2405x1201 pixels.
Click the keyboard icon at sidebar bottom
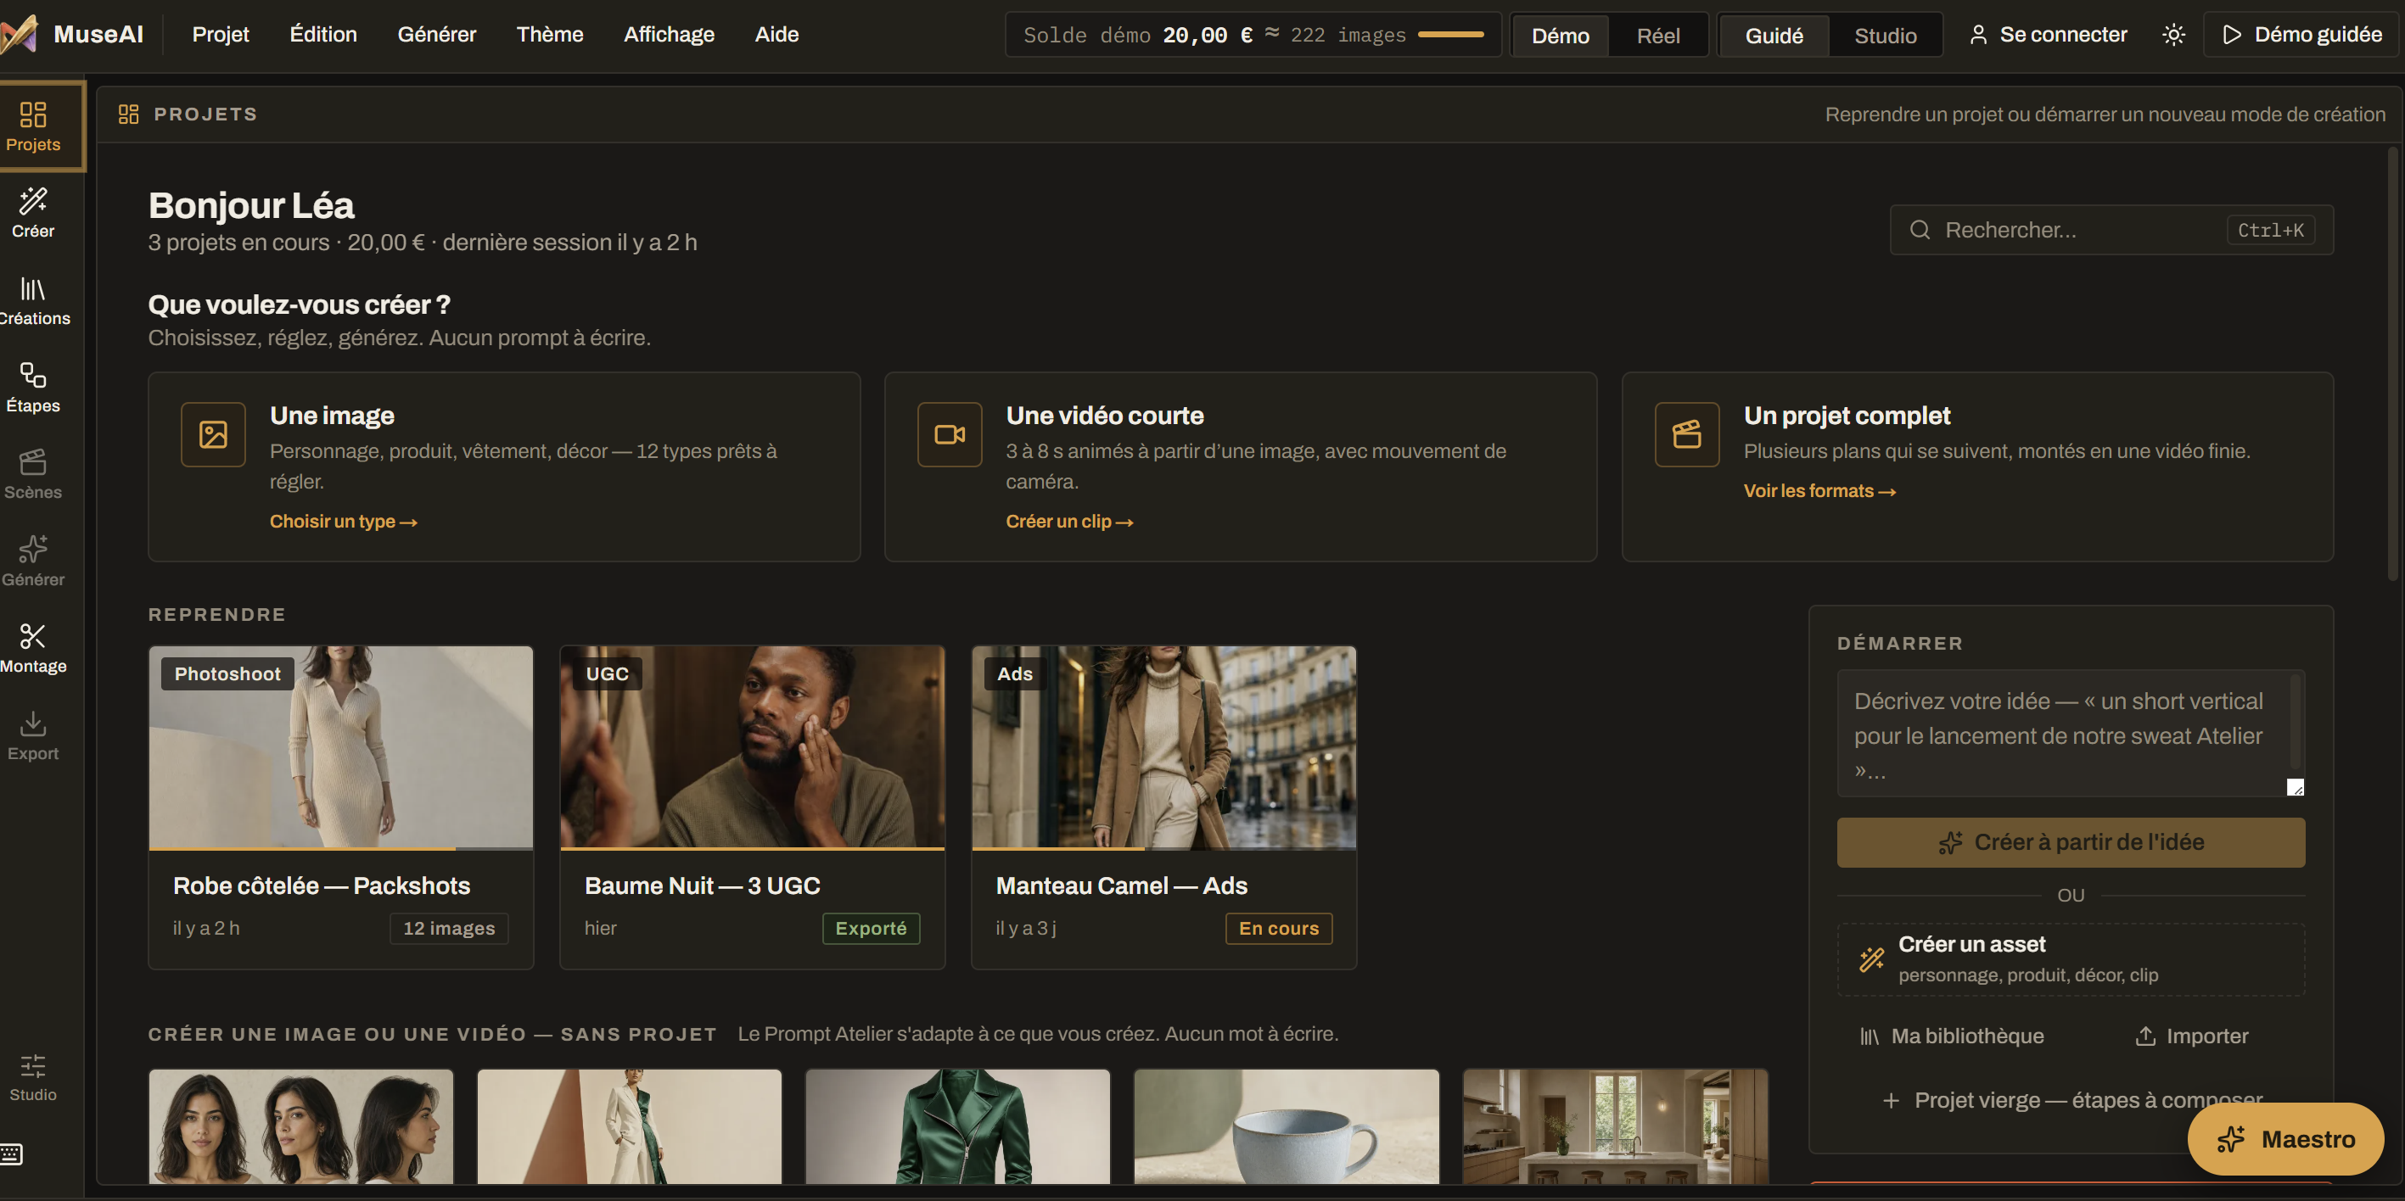coord(12,1154)
